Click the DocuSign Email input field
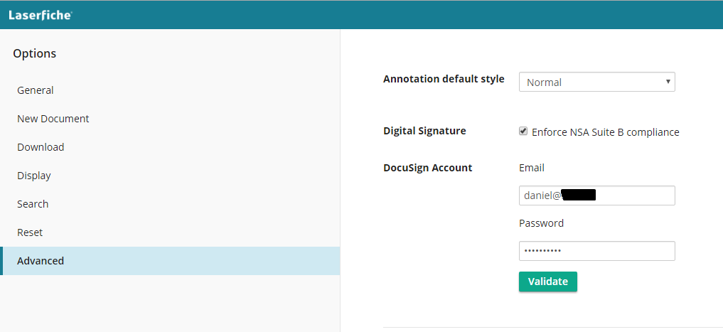The height and width of the screenshot is (332, 723). (x=596, y=196)
